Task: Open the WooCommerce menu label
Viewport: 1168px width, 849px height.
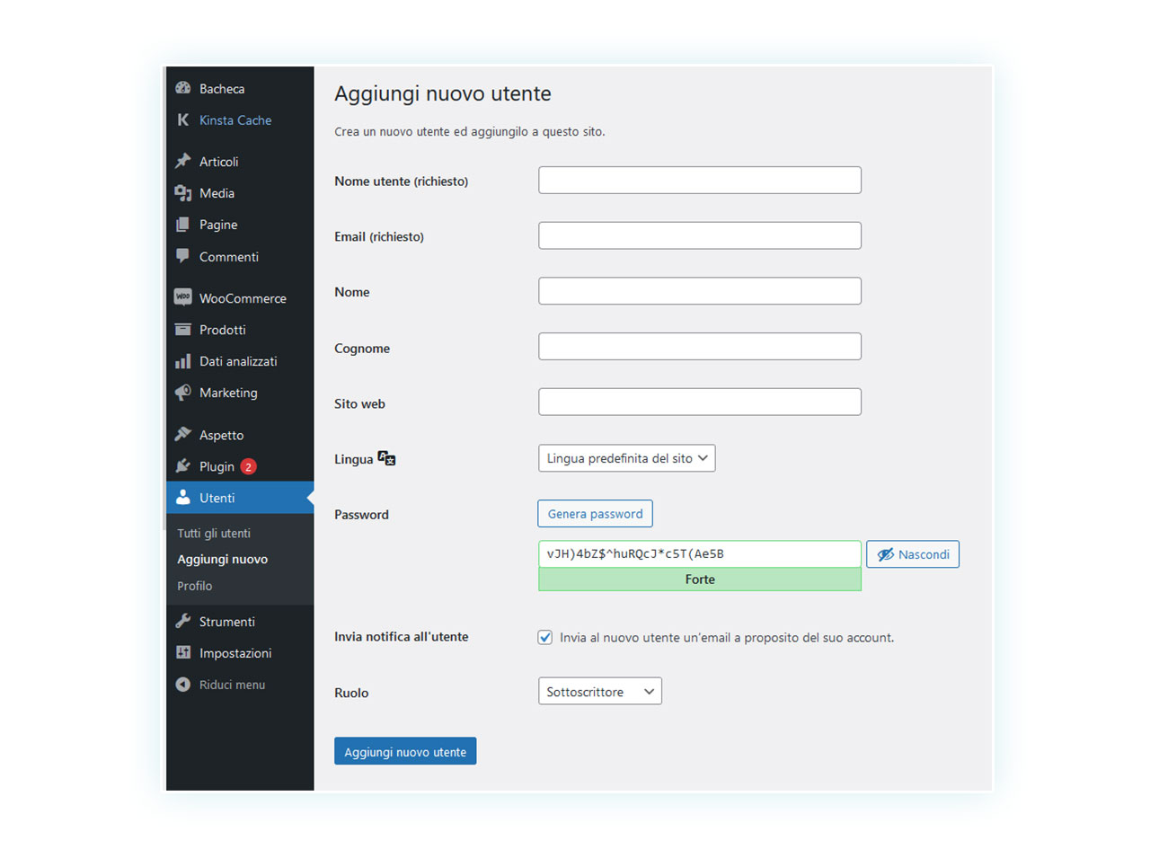Action: [x=243, y=298]
